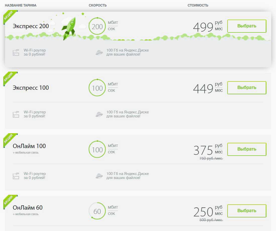
Task: Choose the Экспресс 200 plan with Выбрать
Action: point(247,26)
